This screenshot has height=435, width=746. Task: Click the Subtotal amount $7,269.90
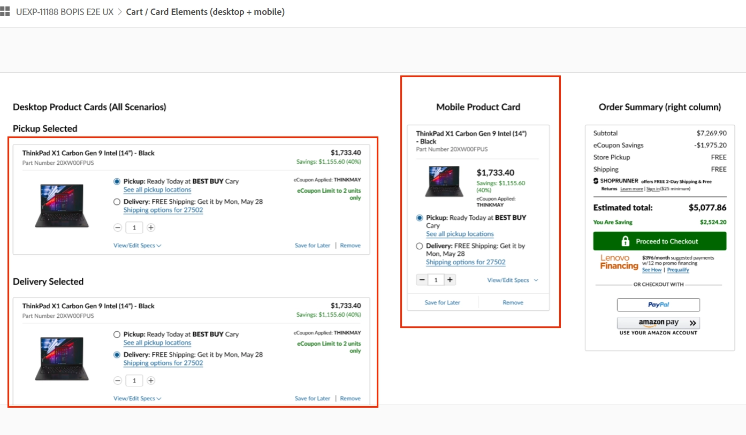pyautogui.click(x=711, y=133)
